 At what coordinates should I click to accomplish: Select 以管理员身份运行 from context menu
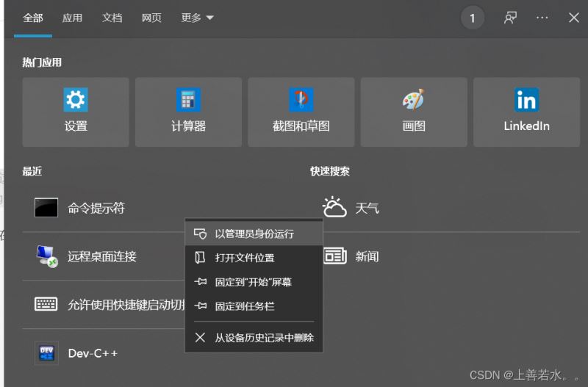(254, 234)
